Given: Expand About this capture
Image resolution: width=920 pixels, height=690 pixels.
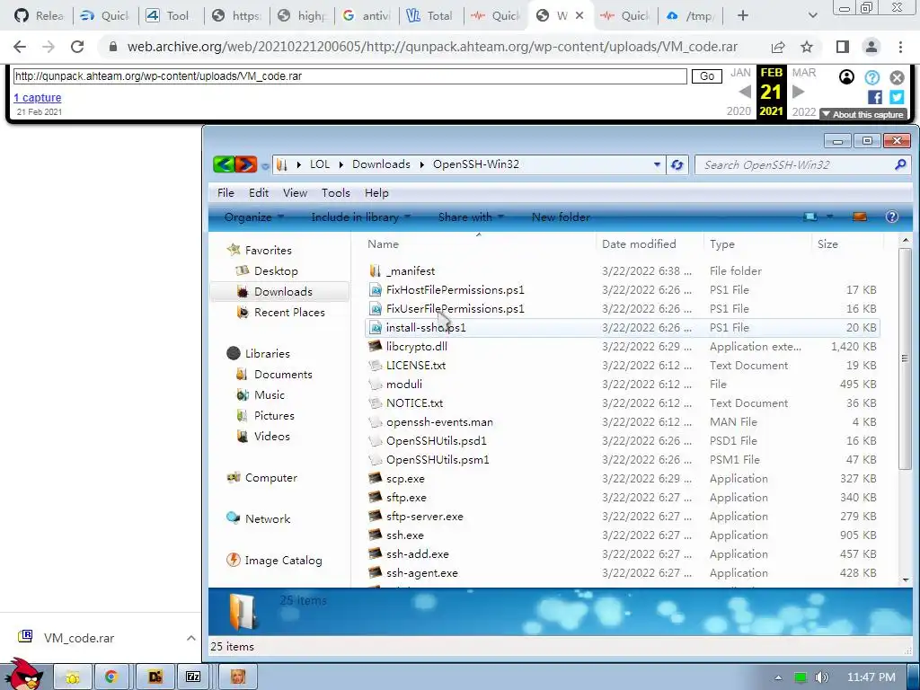Looking at the screenshot, I should click(862, 114).
